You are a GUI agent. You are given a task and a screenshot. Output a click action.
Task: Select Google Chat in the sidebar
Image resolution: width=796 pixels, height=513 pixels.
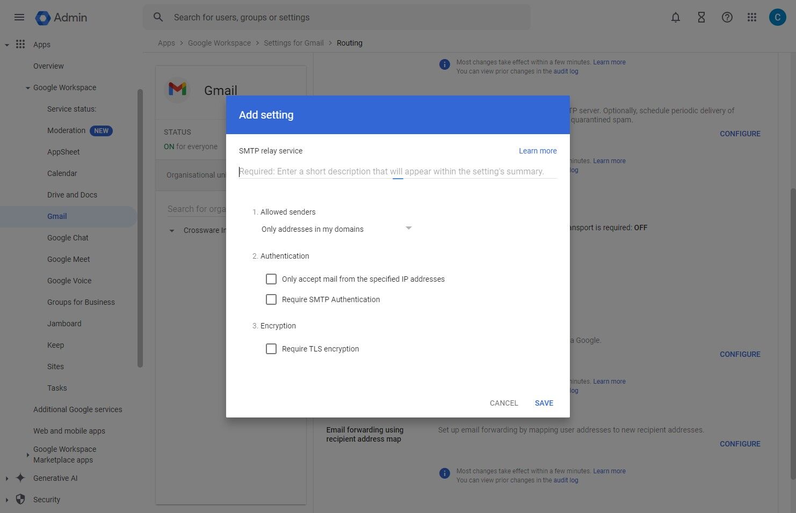click(68, 238)
